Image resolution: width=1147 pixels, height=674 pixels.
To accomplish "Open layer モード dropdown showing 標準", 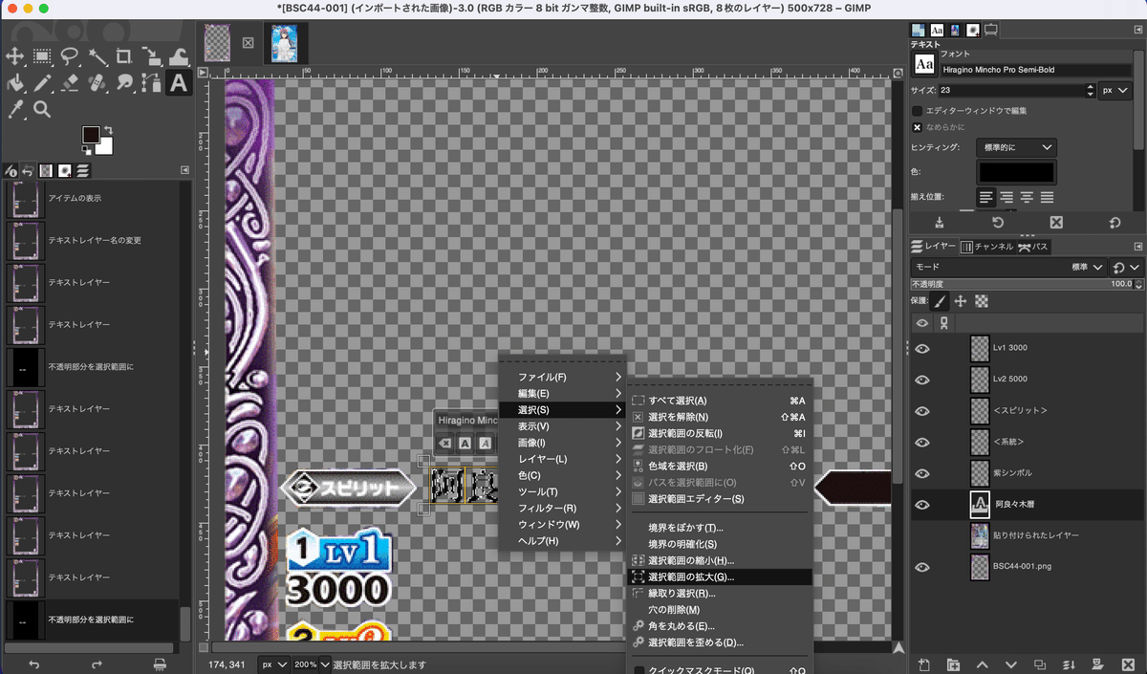I will (x=1009, y=268).
